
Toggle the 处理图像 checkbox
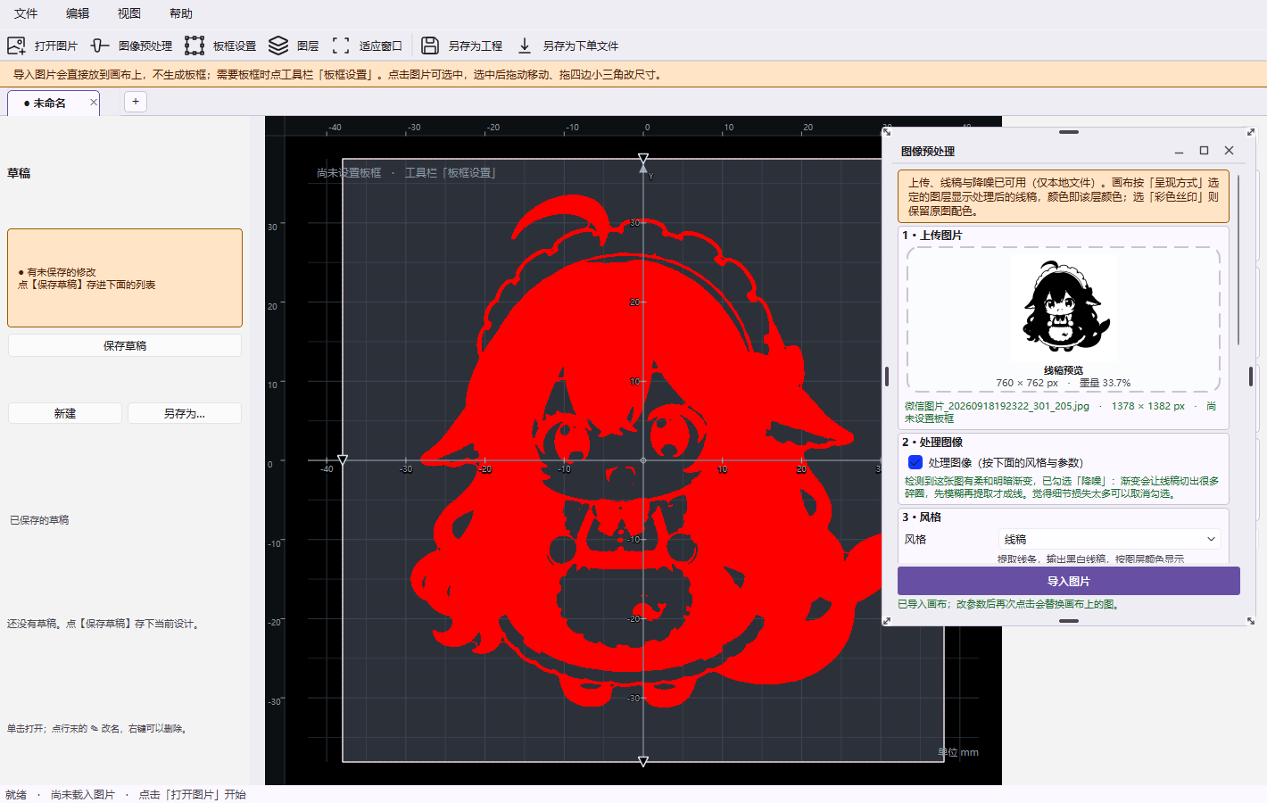coord(915,462)
